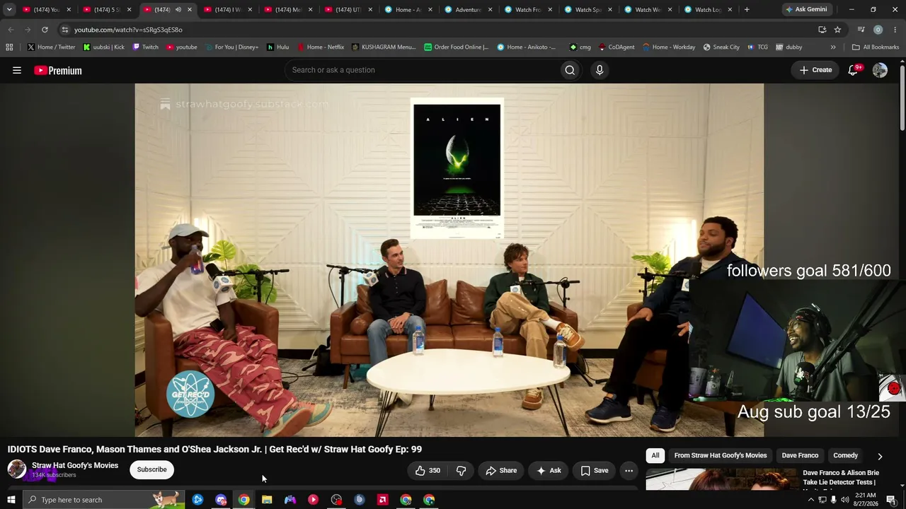This screenshot has height=509, width=906.
Task: Install or cast via address bar screen icon
Action: [822, 30]
